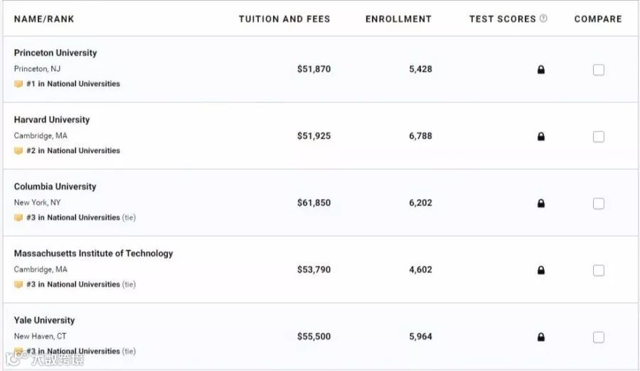Click the Name/Rank column header
The height and width of the screenshot is (371, 640).
[x=44, y=19]
